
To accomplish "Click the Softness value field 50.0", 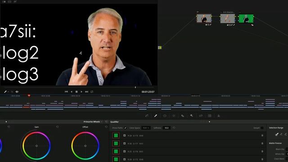I will (x=166, y=128).
